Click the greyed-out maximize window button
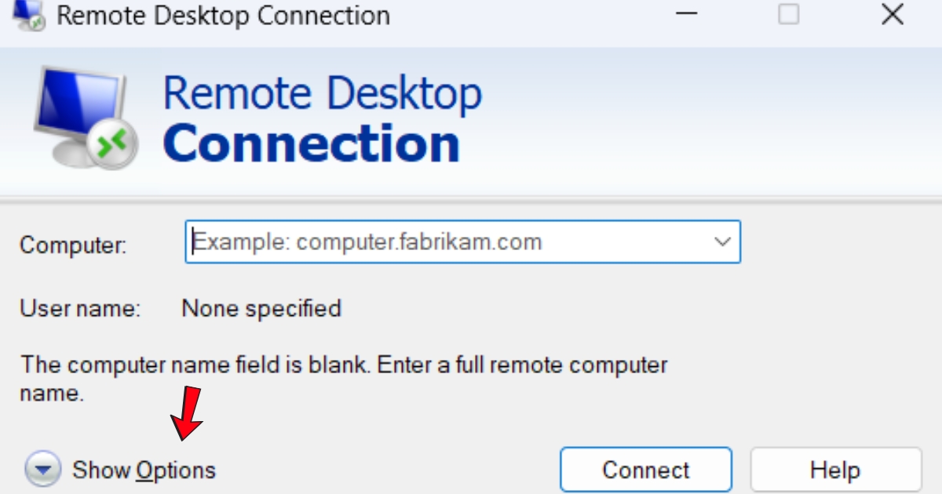Image resolution: width=942 pixels, height=494 pixels. pos(789,14)
